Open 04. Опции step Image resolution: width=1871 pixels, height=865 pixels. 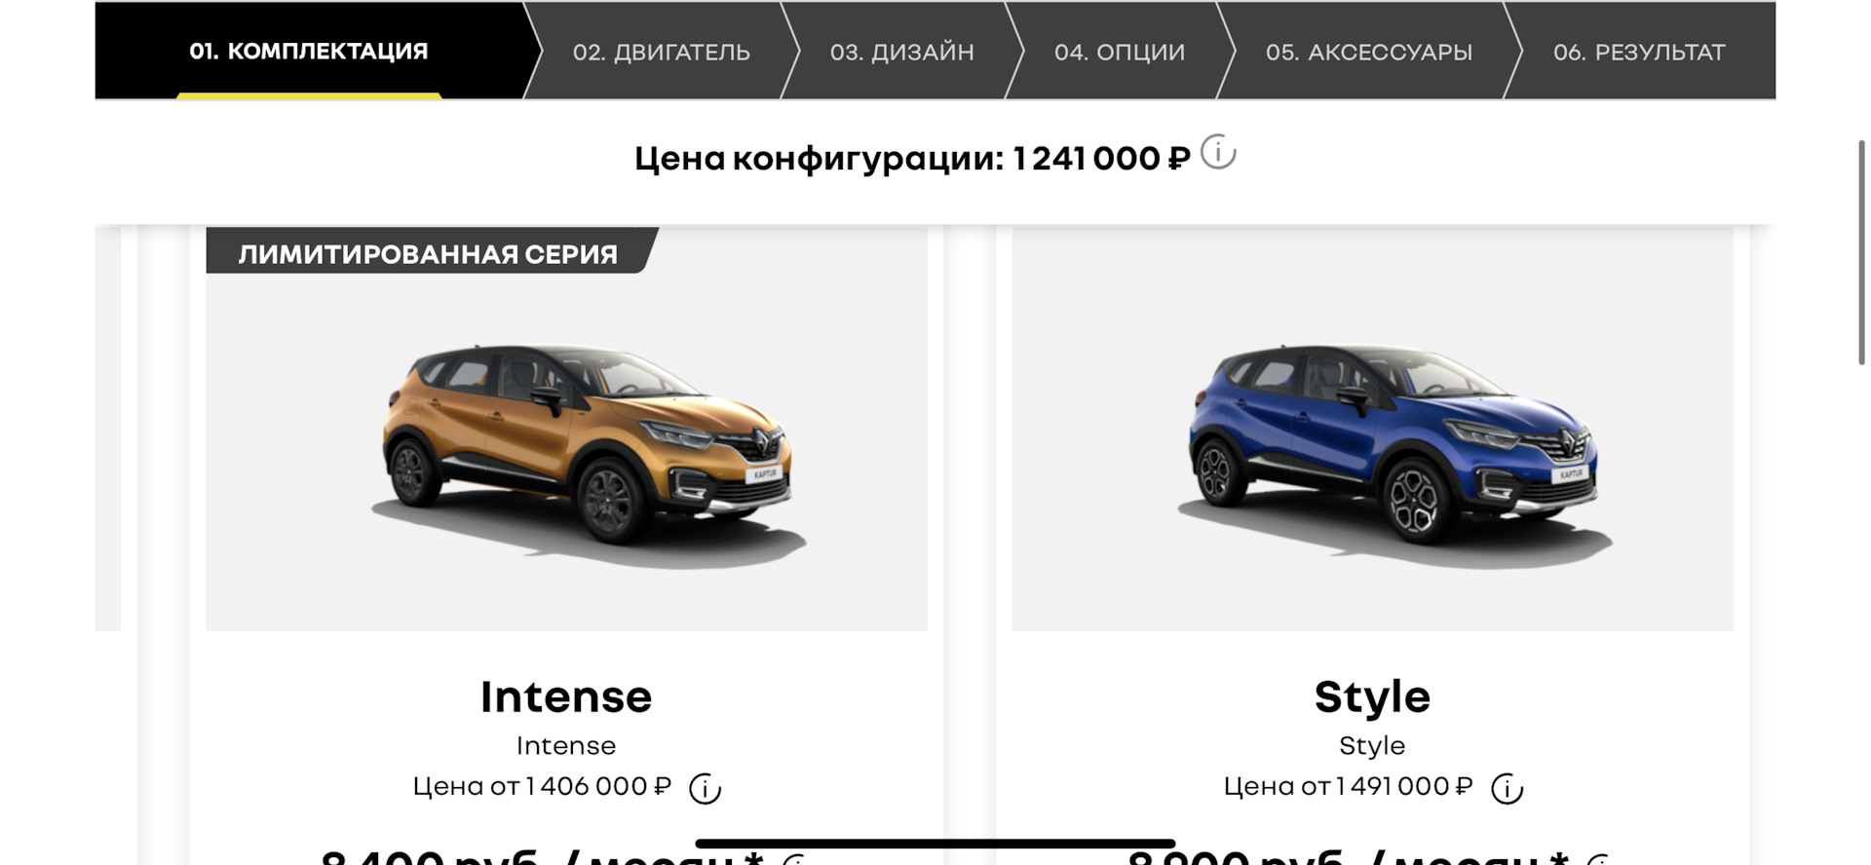pos(1120,52)
